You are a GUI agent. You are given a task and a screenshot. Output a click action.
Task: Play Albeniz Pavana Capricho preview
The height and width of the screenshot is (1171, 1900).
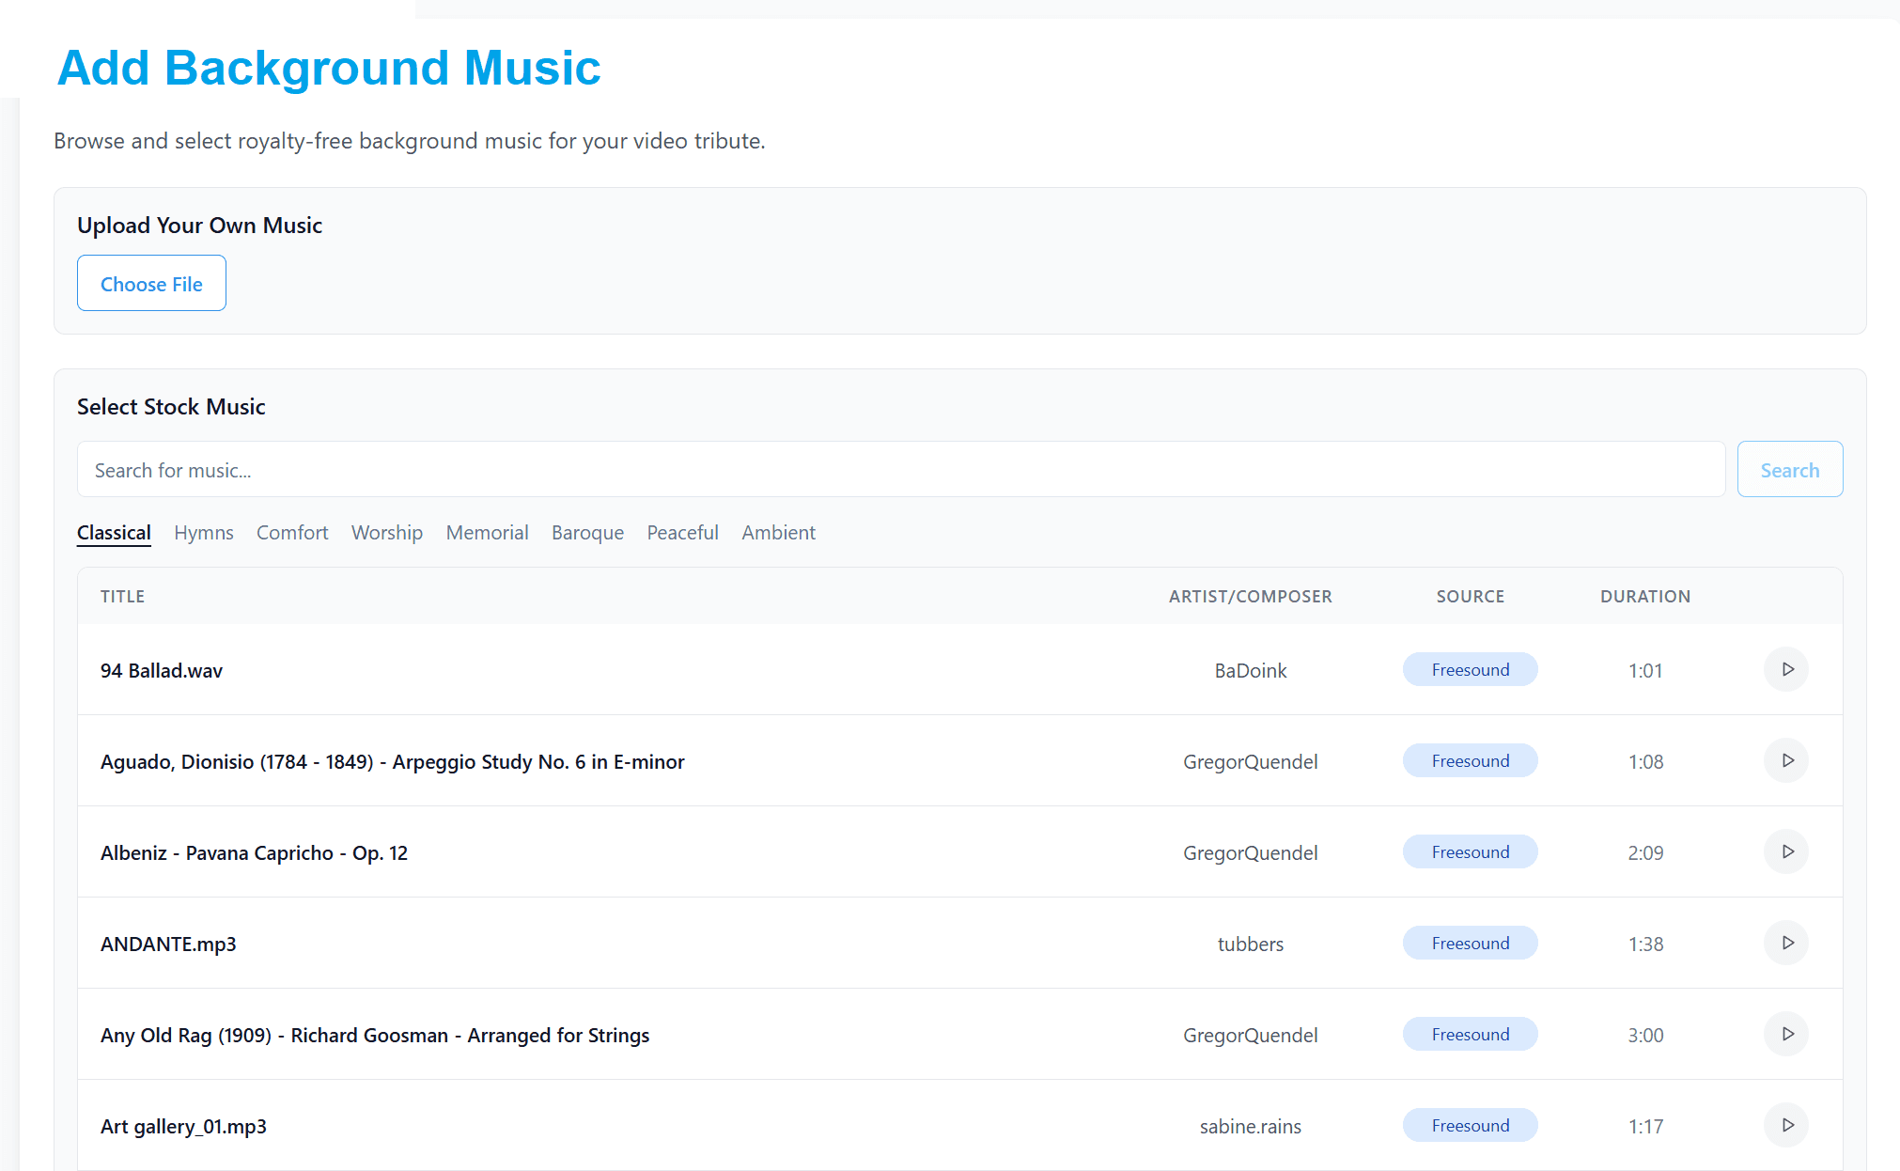[x=1786, y=852]
